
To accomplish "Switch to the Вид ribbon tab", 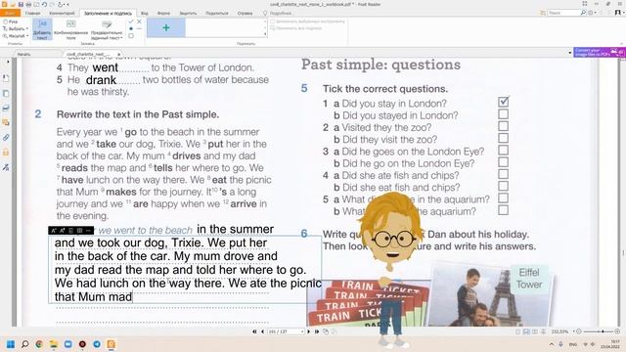I will coord(145,13).
